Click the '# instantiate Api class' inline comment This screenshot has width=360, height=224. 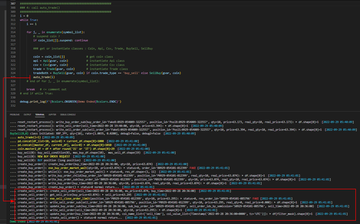pos(105,61)
